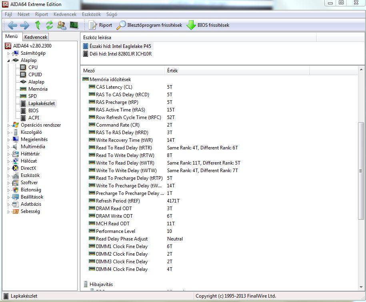Click the Érték column header
Screen dimensions: 366x302
(237, 71)
